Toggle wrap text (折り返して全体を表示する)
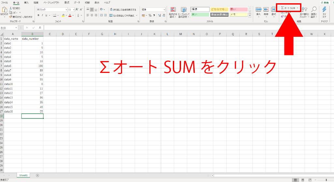 [123, 10]
